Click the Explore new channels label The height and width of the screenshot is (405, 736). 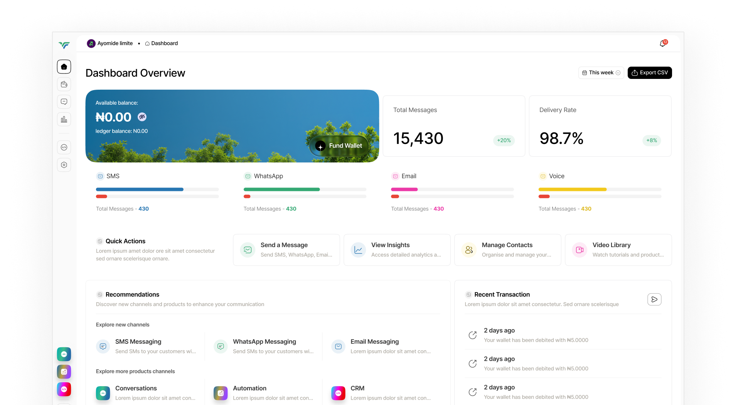point(123,325)
